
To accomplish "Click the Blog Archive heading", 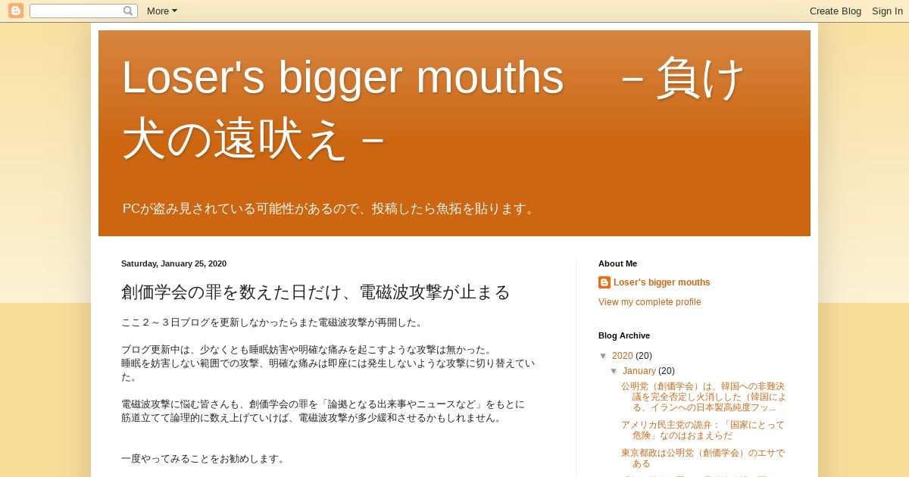I will click(624, 335).
